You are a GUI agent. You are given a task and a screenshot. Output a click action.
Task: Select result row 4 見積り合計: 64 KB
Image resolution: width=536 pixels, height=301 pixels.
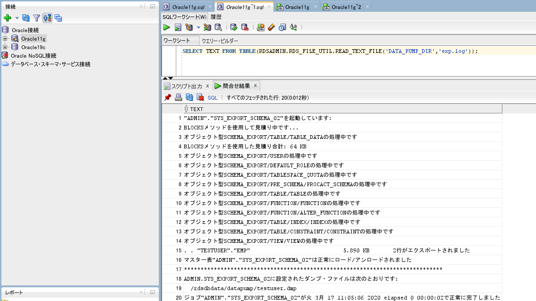click(343, 146)
